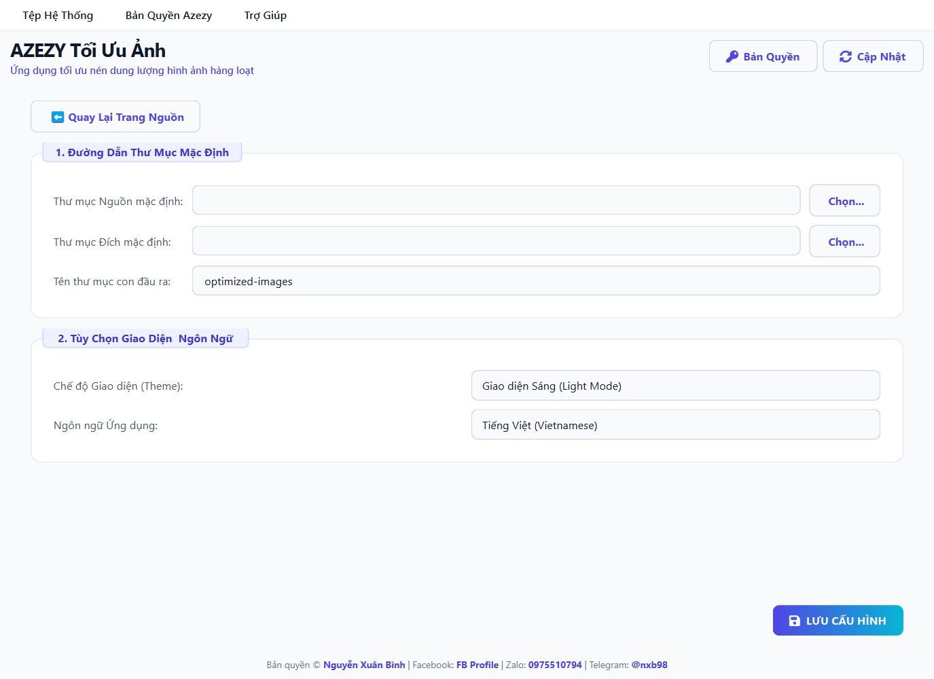The width and height of the screenshot is (934, 679).
Task: Click the back arrow icon beside Quay Lại
Action: [58, 117]
